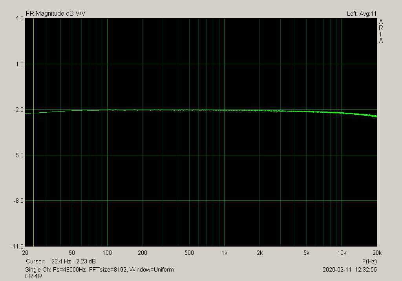Click the 1.0 y-axis label
Screen dimensions: 402x281
(20, 64)
